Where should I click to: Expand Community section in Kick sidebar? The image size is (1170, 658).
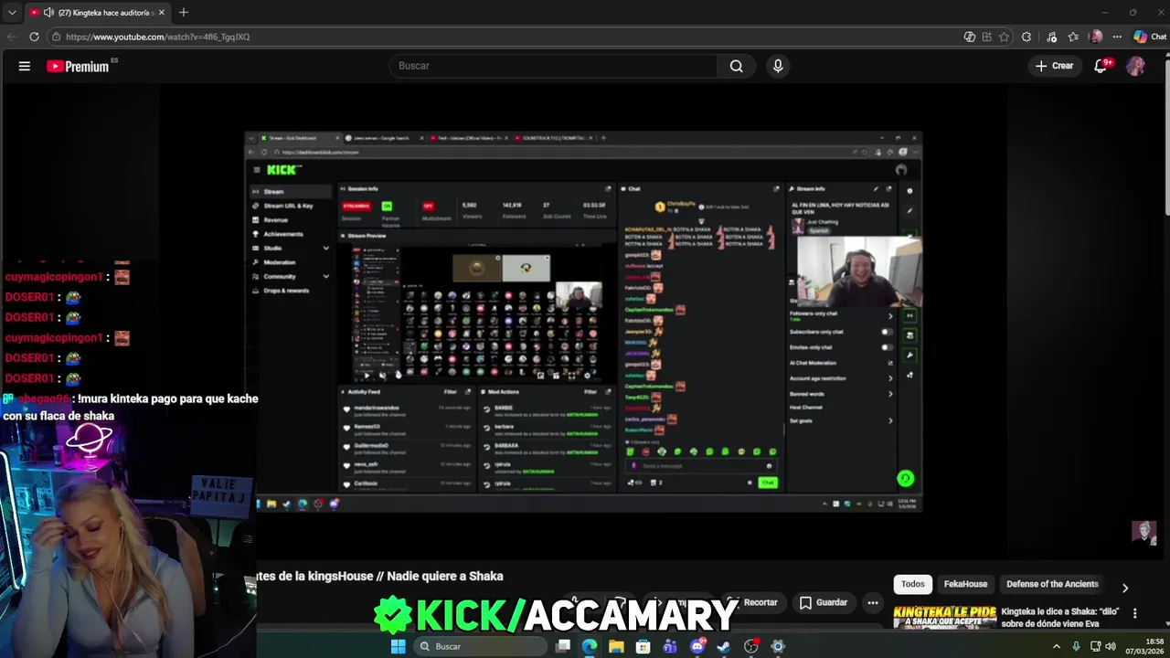325,276
